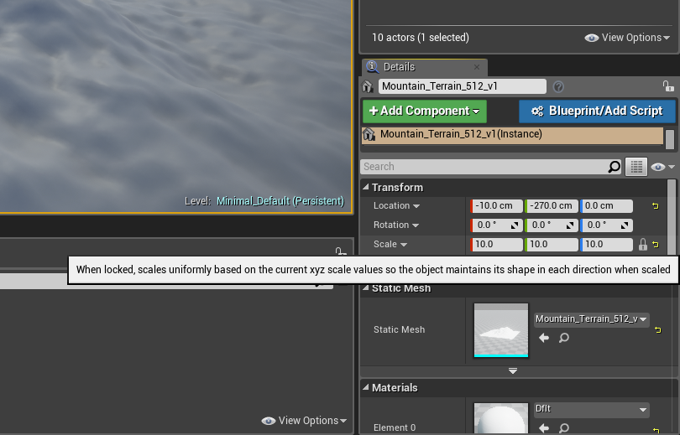Use selected asset arrow for Element 0 material
This screenshot has height=435, width=680.
tap(544, 428)
